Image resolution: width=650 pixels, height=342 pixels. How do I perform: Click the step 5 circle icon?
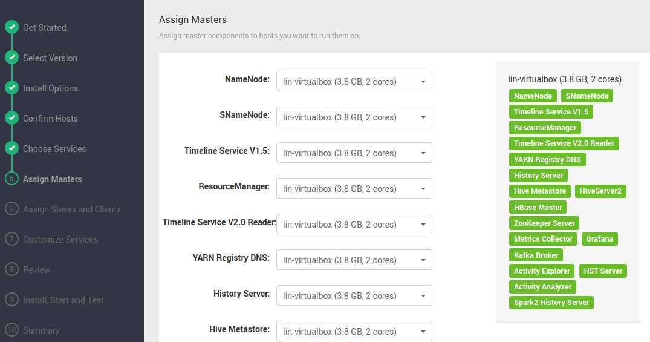point(11,179)
